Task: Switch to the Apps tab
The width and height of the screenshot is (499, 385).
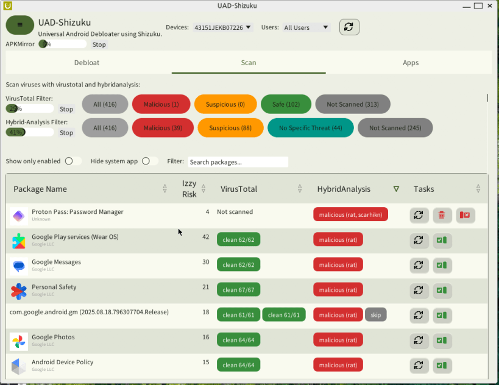Action: click(411, 63)
